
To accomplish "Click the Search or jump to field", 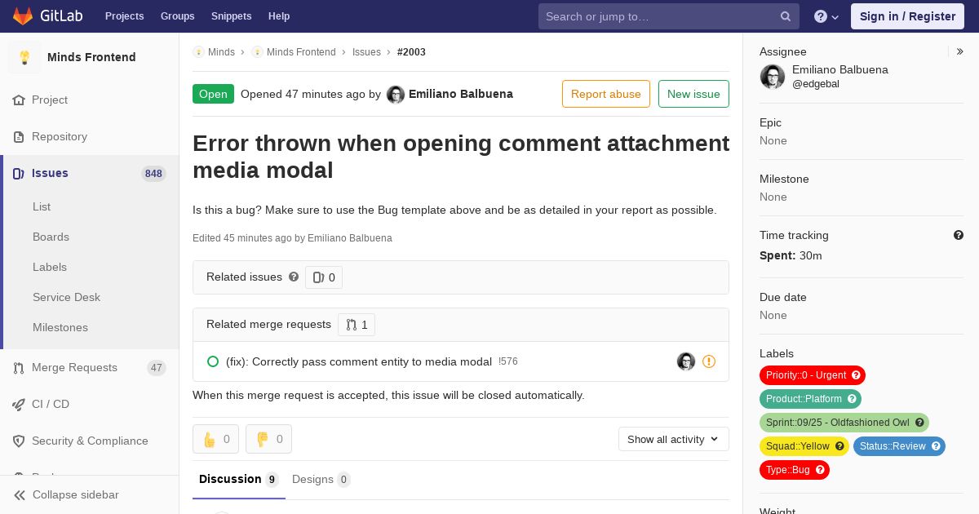I will coord(668,16).
